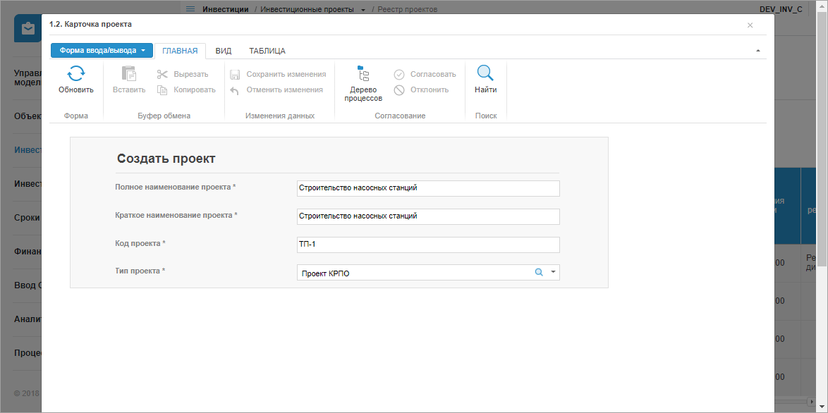The image size is (828, 413).
Task: Collapse the ribbon with the up arrow
Action: [758, 51]
